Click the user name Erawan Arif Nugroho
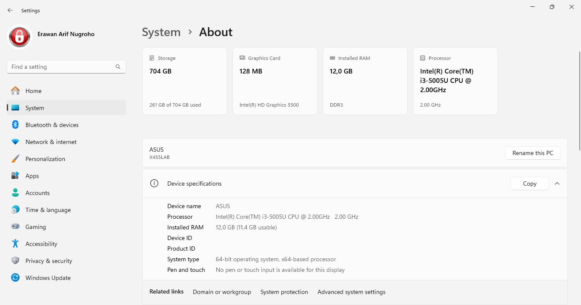This screenshot has width=581, height=305. [x=66, y=34]
